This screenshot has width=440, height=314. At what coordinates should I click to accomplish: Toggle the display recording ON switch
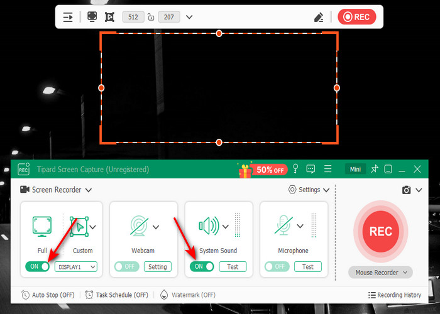tap(37, 266)
